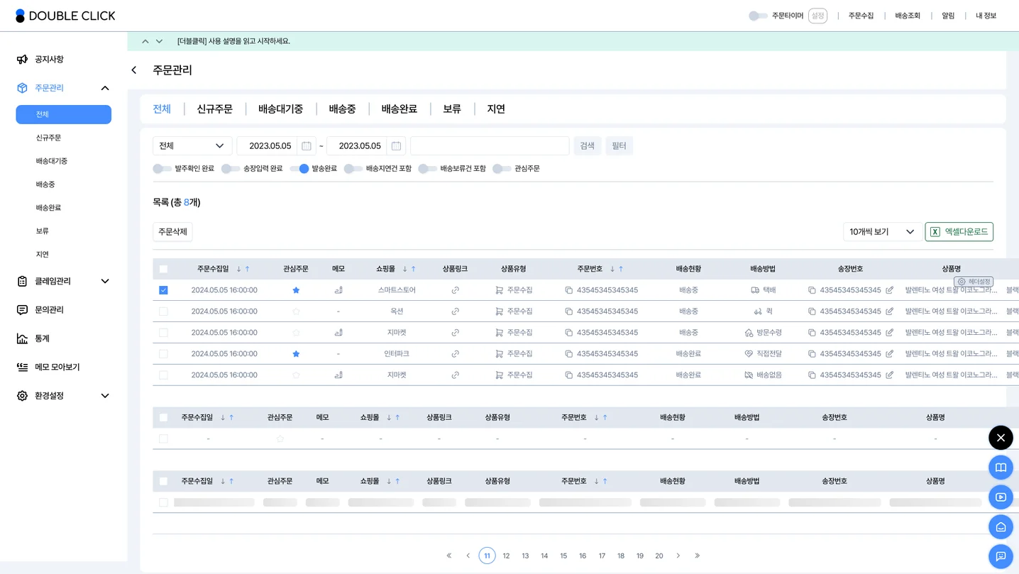Open 주문수집 in the top bar
This screenshot has height=574, width=1019.
pyautogui.click(x=861, y=16)
